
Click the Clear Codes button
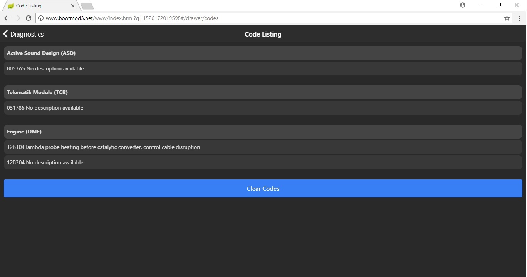pos(263,189)
